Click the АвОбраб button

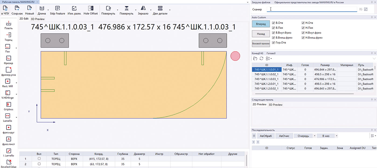tap(266, 136)
